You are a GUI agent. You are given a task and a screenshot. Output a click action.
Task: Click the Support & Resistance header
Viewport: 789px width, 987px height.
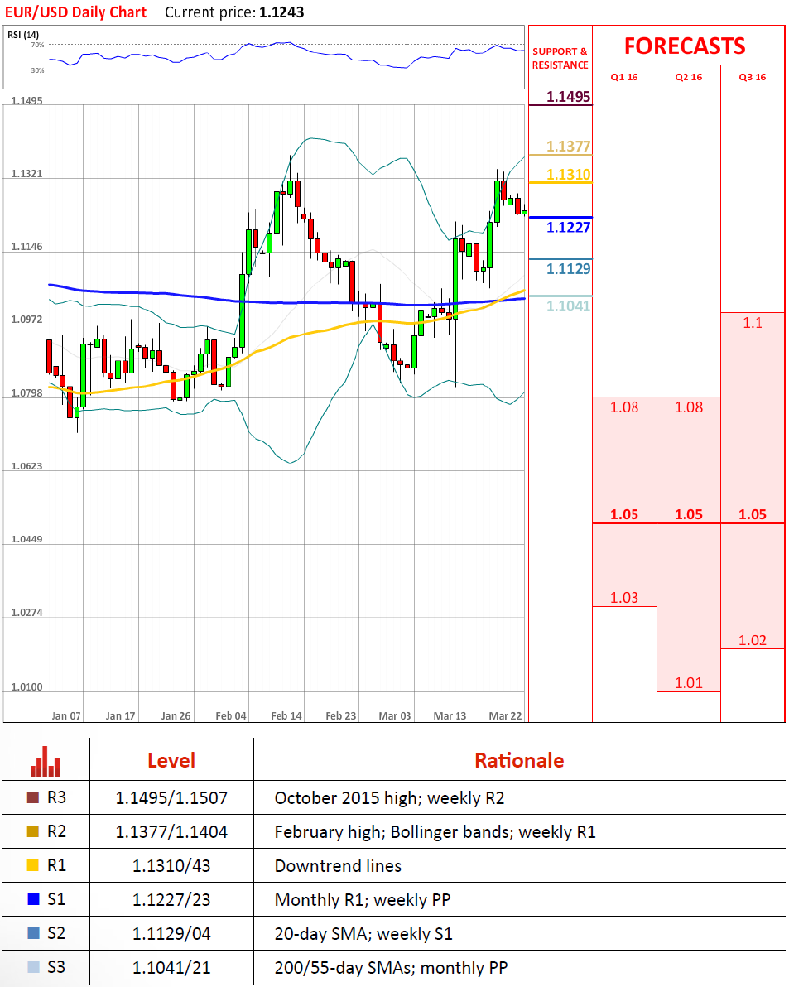(560, 58)
